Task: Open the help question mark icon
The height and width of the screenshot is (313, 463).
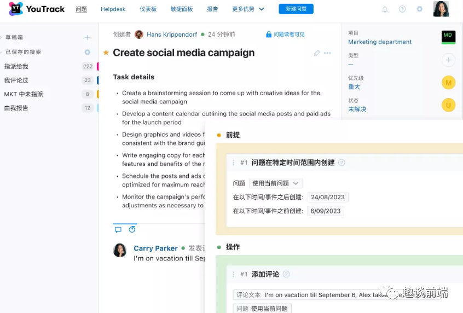Action: pos(402,9)
